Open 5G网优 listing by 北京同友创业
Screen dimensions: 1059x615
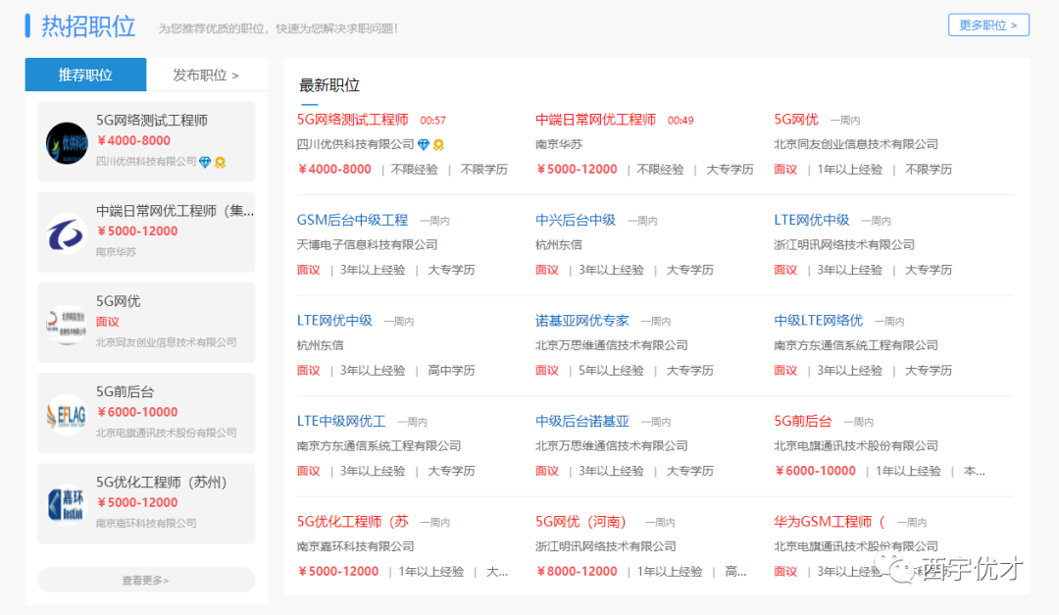(795, 120)
